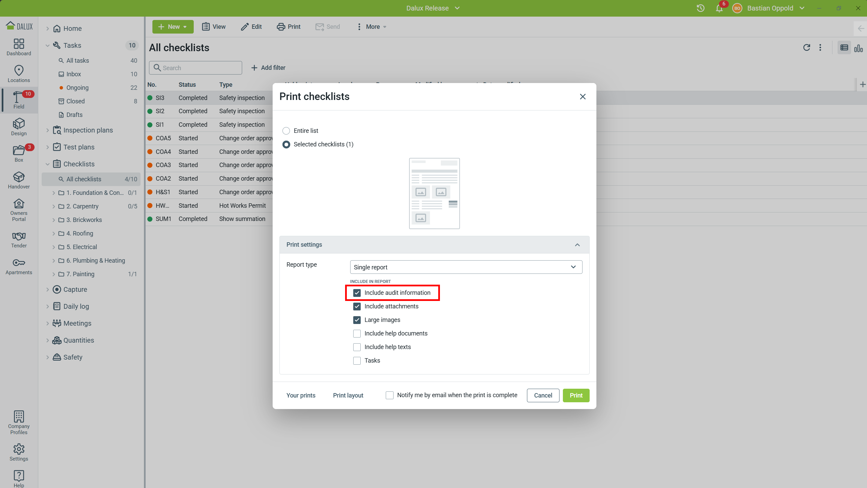The width and height of the screenshot is (867, 488).
Task: Click the back arrow in the toolbar
Action: click(861, 29)
